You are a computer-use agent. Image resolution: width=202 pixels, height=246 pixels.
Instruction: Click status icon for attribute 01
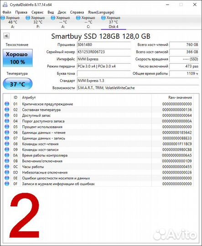[x=7, y=104]
